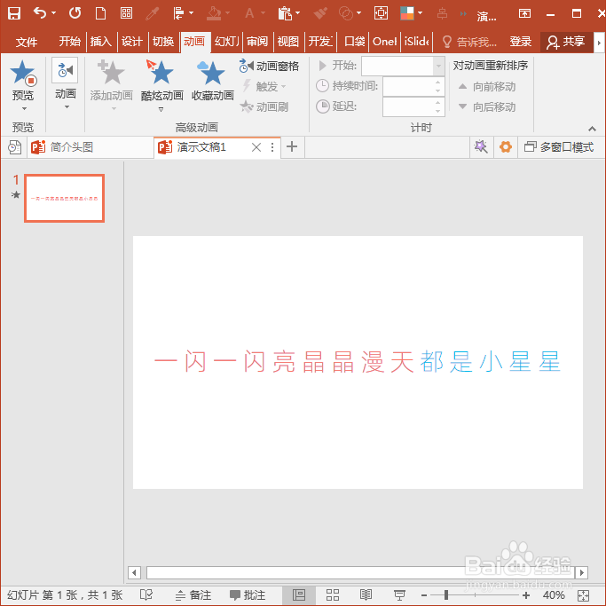The height and width of the screenshot is (606, 606).
Task: Open the animation styles gallery button
Action: [65, 70]
